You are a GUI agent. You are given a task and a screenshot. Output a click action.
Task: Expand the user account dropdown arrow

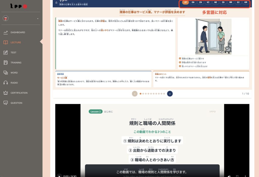tap(38, 19)
